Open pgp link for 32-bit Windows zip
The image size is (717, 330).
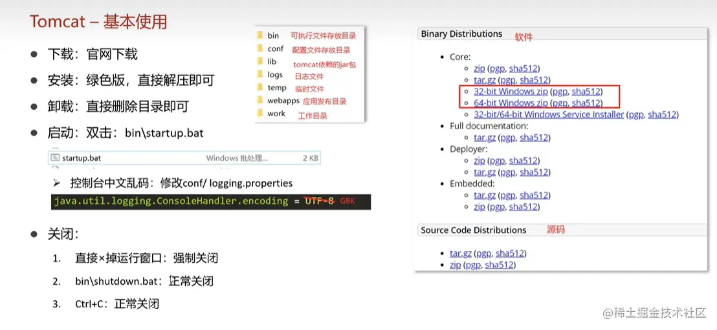(559, 91)
